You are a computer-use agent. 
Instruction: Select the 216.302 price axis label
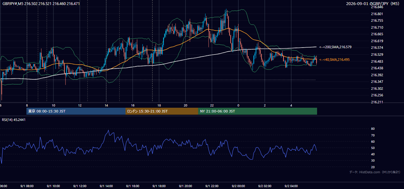tap(377, 89)
